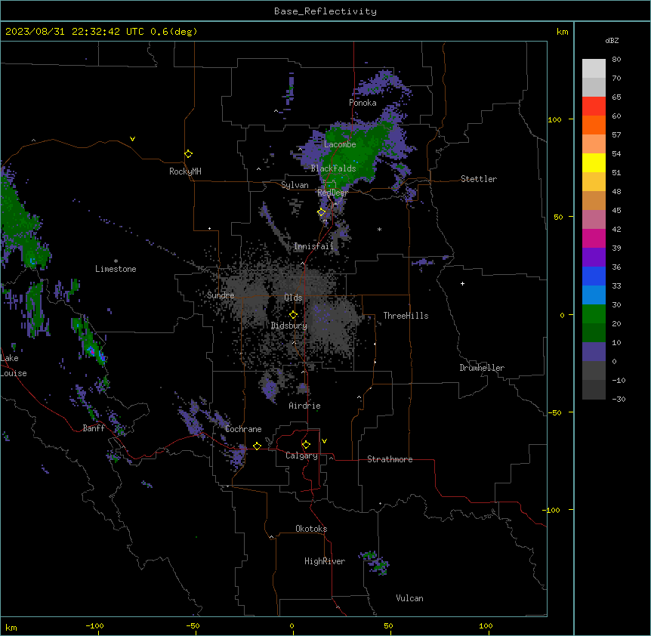Click the Ponoka city label

[363, 103]
